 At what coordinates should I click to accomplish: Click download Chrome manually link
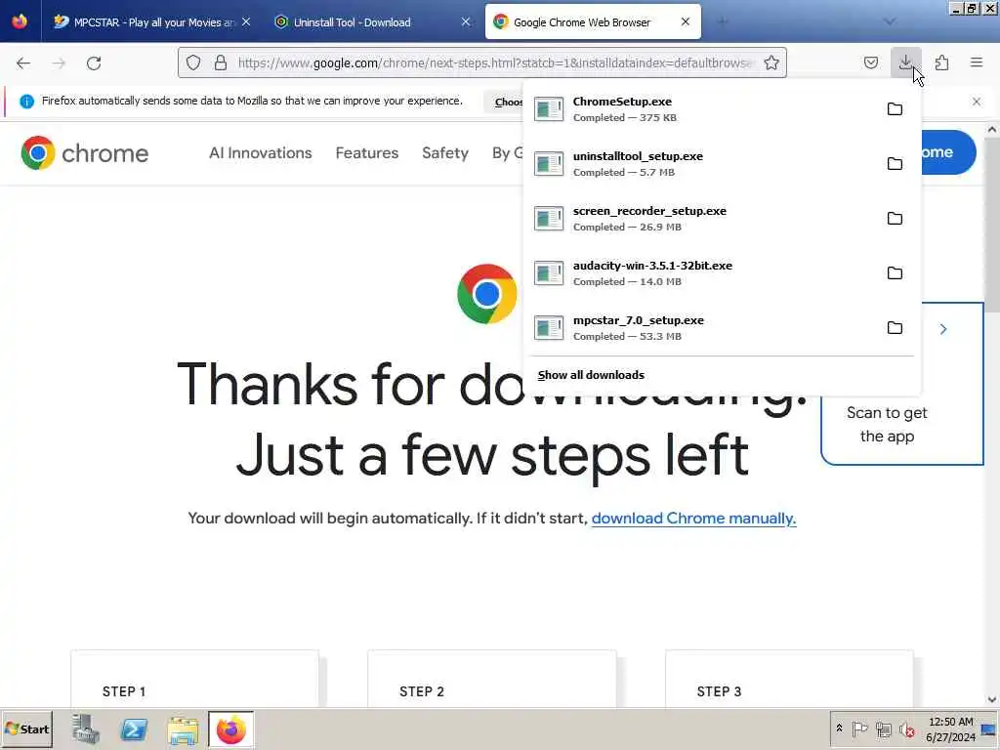pyautogui.click(x=694, y=518)
